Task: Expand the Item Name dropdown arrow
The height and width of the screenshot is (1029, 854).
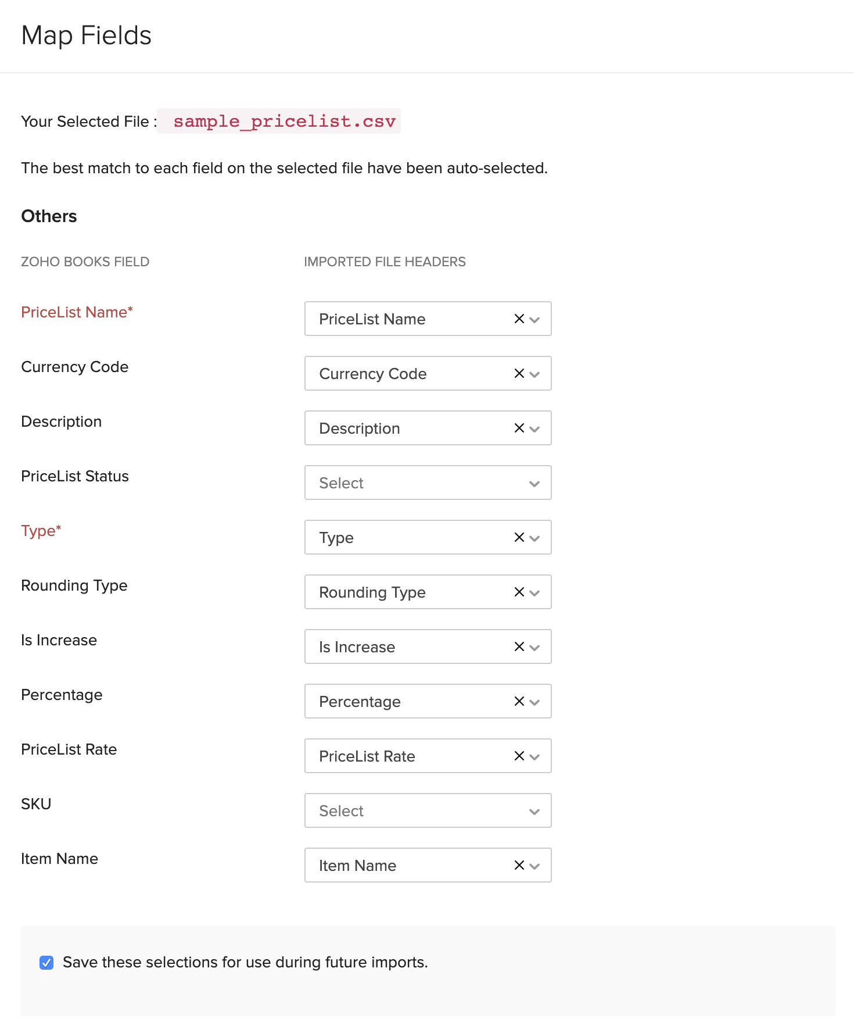Action: tap(535, 866)
